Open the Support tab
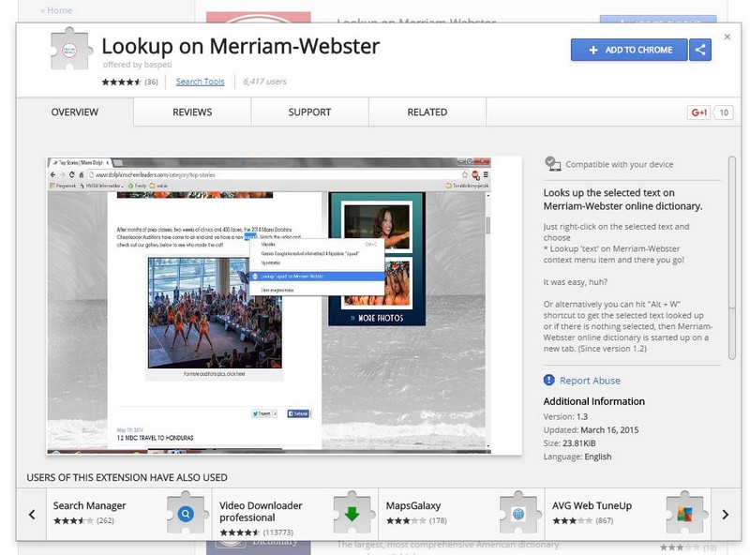The image size is (750, 555). click(x=309, y=112)
